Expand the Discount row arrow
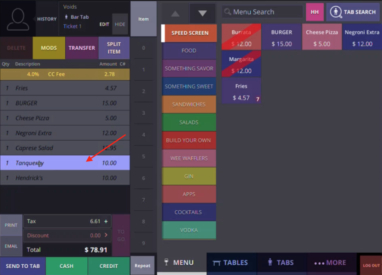 [106, 235]
